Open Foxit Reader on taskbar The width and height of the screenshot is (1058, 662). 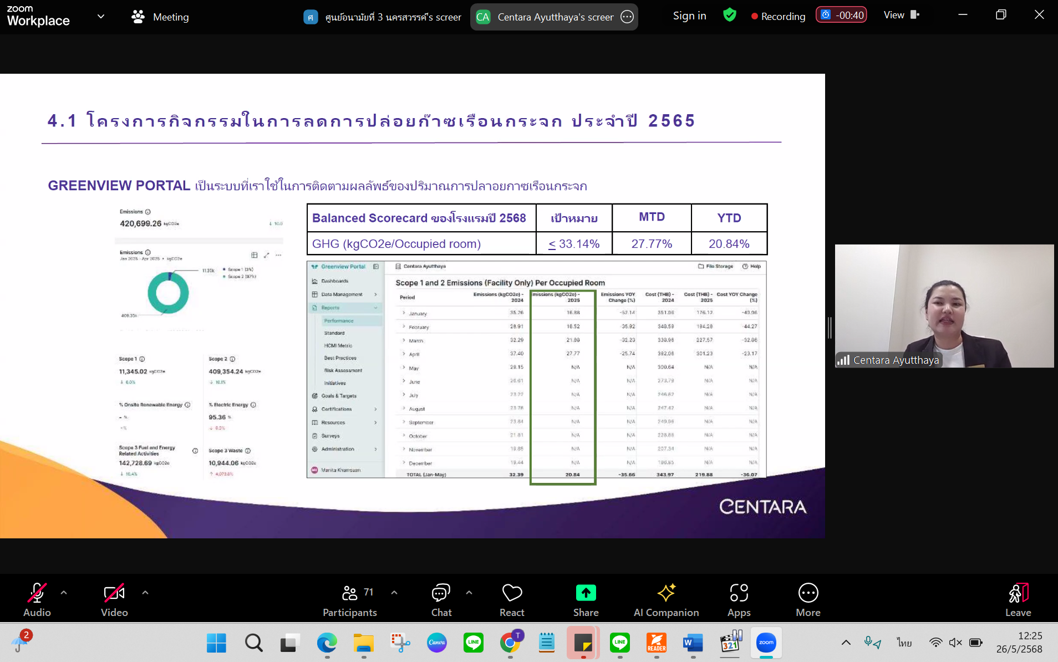click(657, 643)
